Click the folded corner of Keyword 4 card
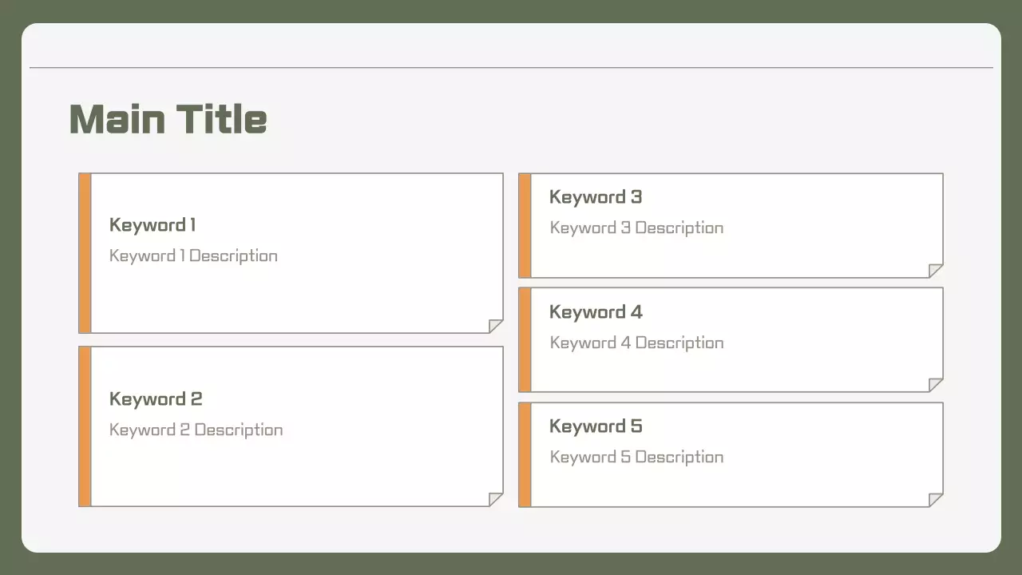 pyautogui.click(x=935, y=385)
